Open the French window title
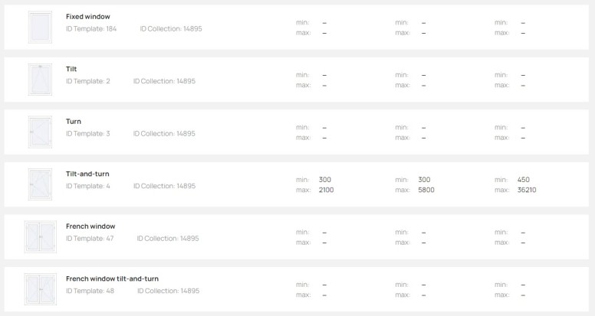 90,226
